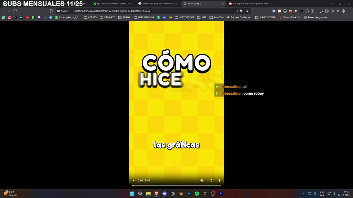Open the video player's three-dot options menu
The width and height of the screenshot is (353, 198).
pos(220,180)
